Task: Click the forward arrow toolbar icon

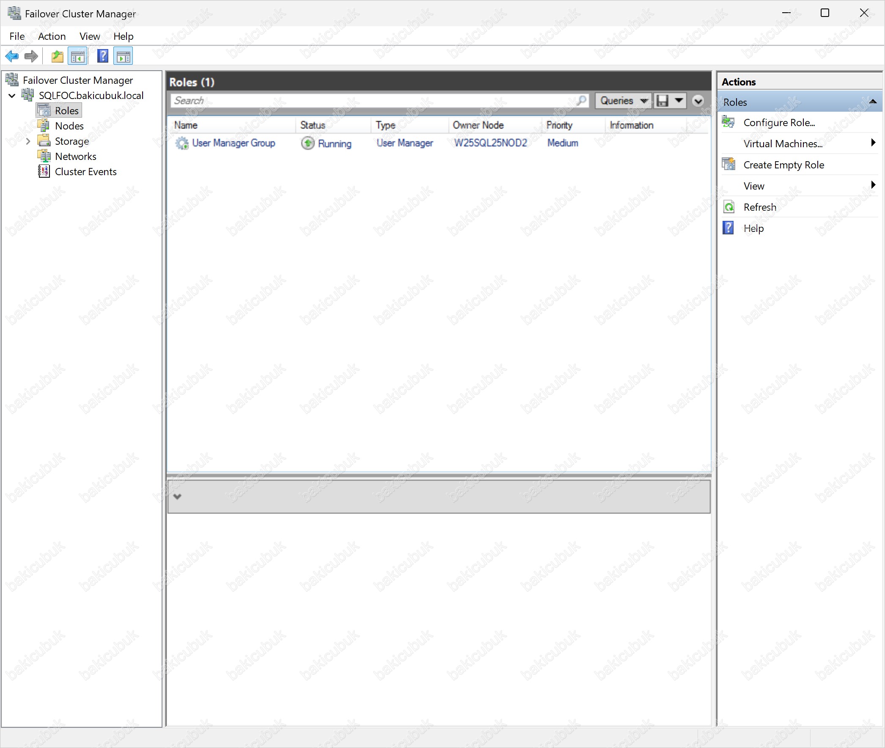Action: point(31,56)
